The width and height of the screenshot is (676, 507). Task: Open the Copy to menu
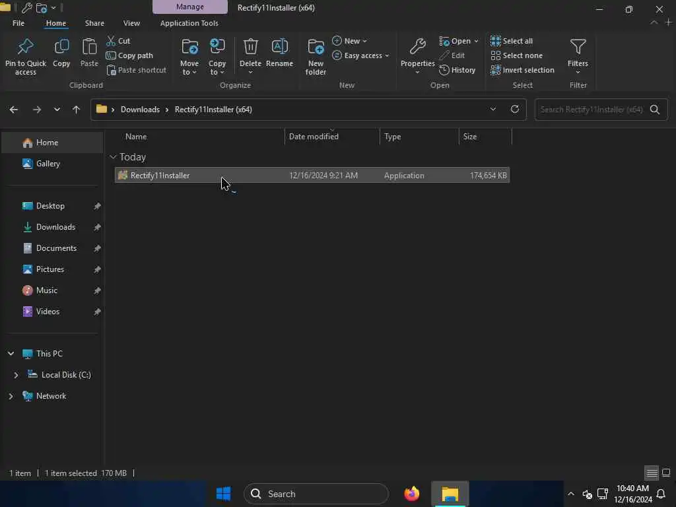pyautogui.click(x=217, y=57)
